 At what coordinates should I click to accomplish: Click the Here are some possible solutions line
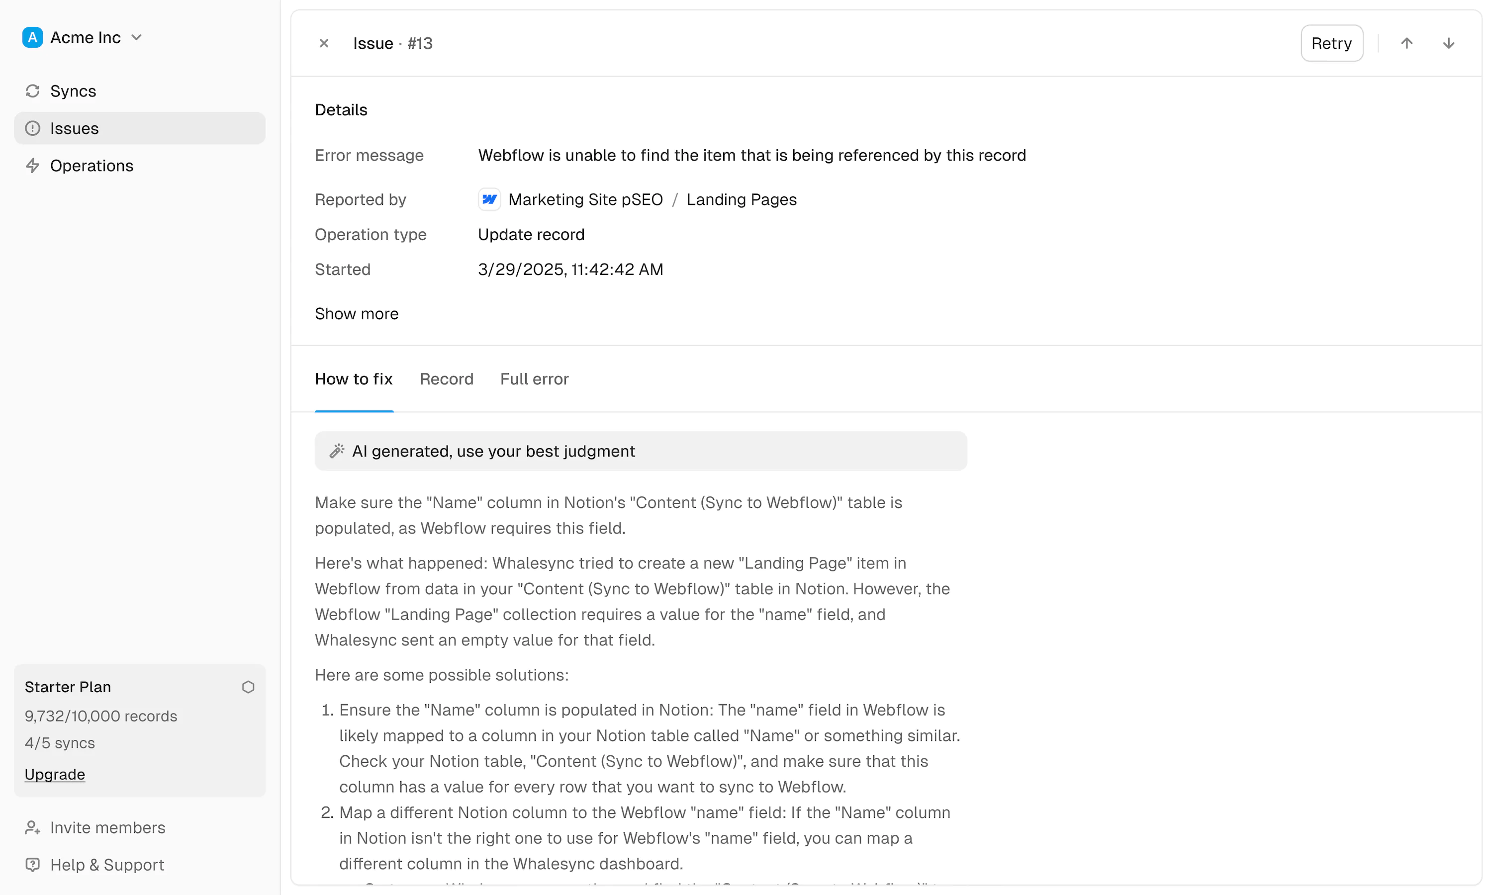[442, 675]
